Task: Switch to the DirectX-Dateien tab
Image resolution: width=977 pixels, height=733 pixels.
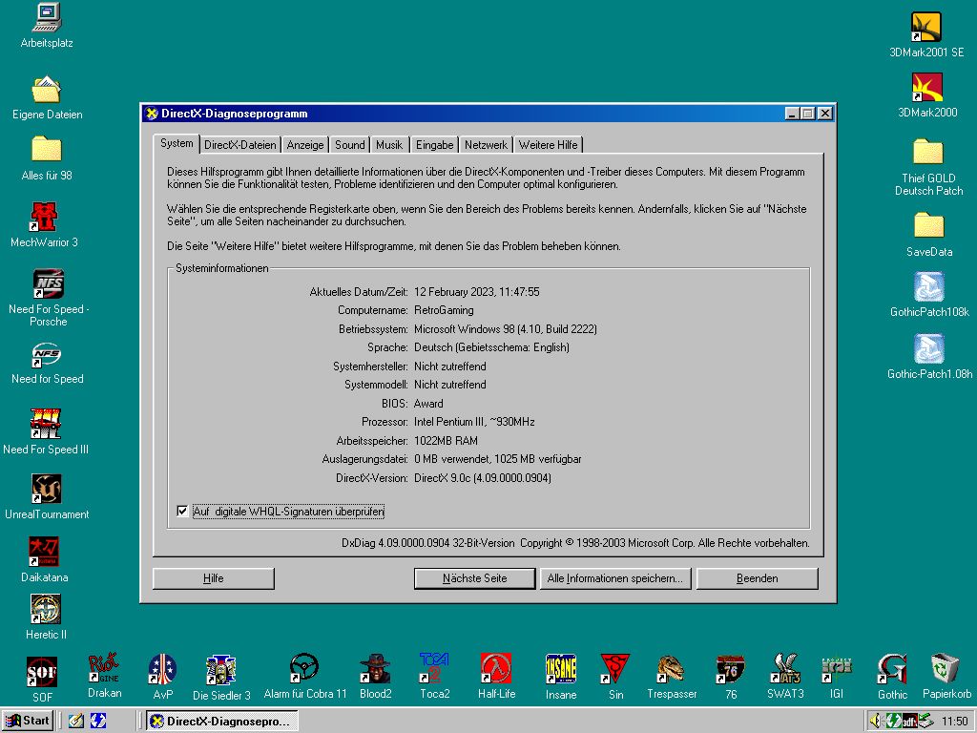Action: [x=239, y=145]
